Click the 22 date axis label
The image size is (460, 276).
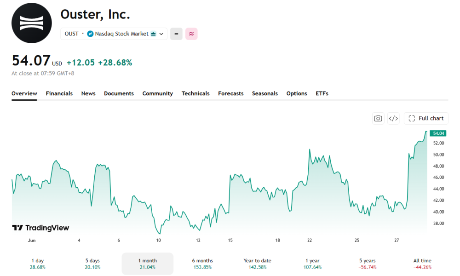pos(310,240)
